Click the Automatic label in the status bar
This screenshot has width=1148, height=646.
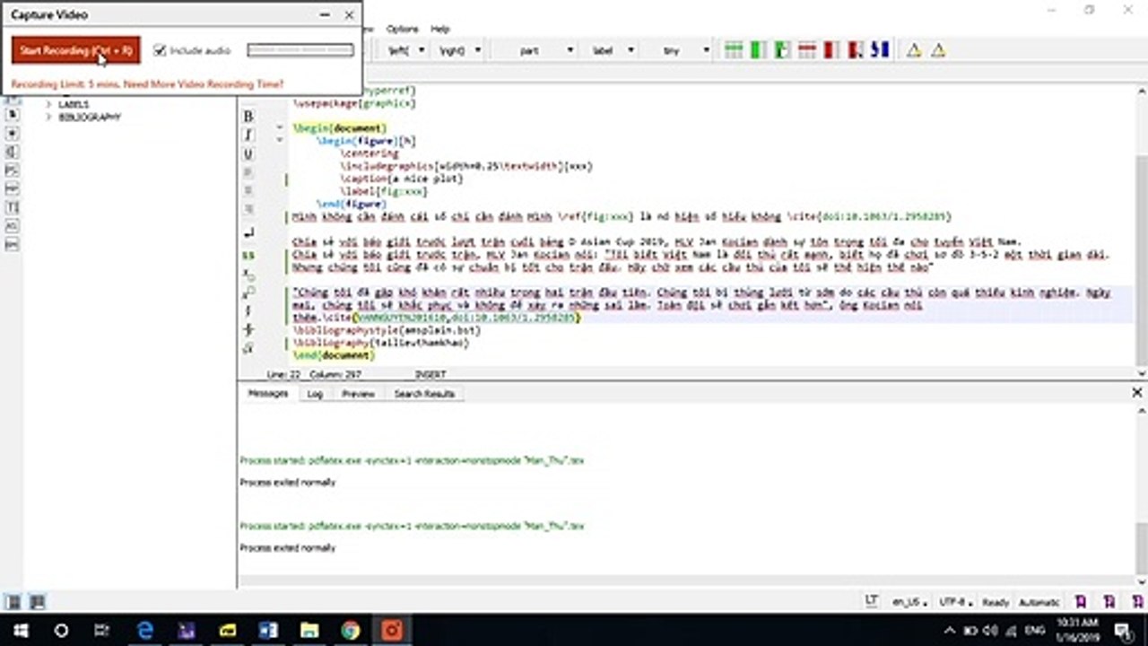pyautogui.click(x=1039, y=602)
